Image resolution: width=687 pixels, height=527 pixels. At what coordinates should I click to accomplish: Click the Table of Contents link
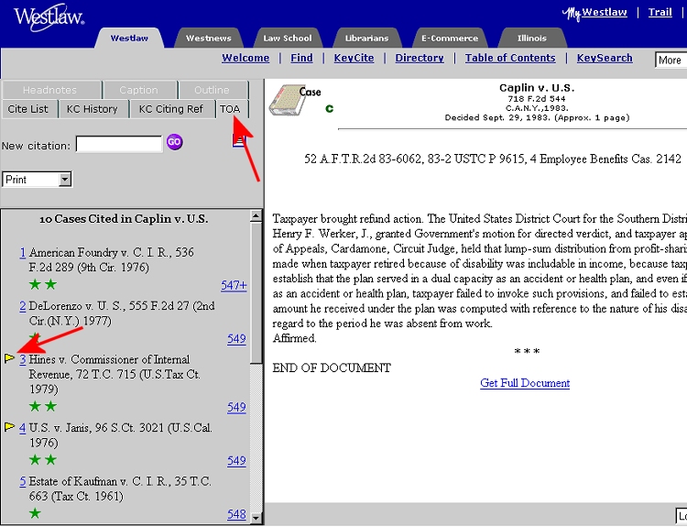[510, 58]
